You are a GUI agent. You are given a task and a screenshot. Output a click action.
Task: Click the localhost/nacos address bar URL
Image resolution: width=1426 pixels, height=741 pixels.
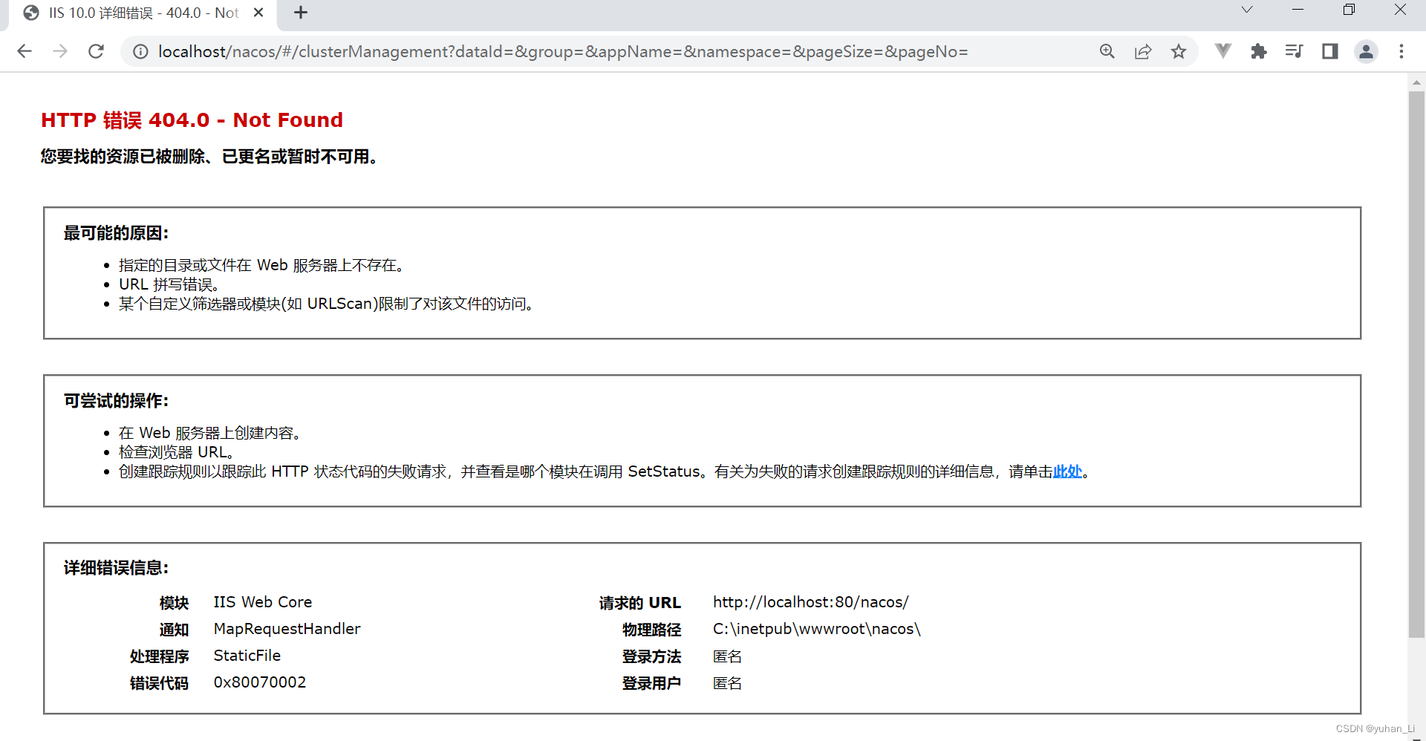tap(562, 51)
